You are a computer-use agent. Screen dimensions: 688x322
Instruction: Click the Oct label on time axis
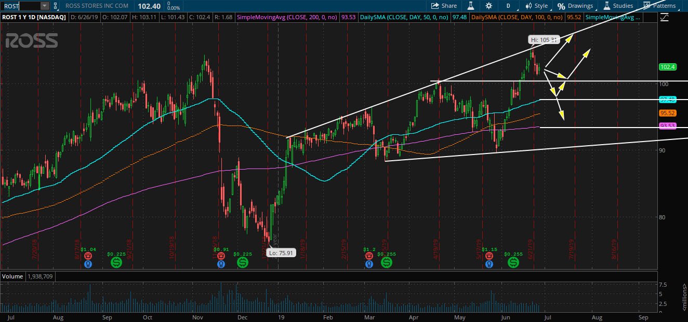147,316
